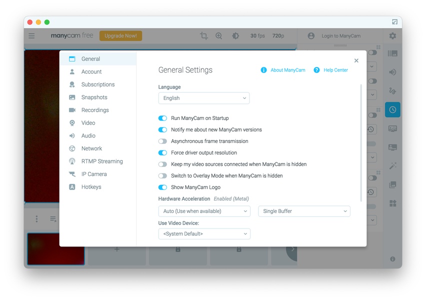Screen dimensions: 426x300
Task: Click the next arrow on presets strip
Action: pos(292,249)
